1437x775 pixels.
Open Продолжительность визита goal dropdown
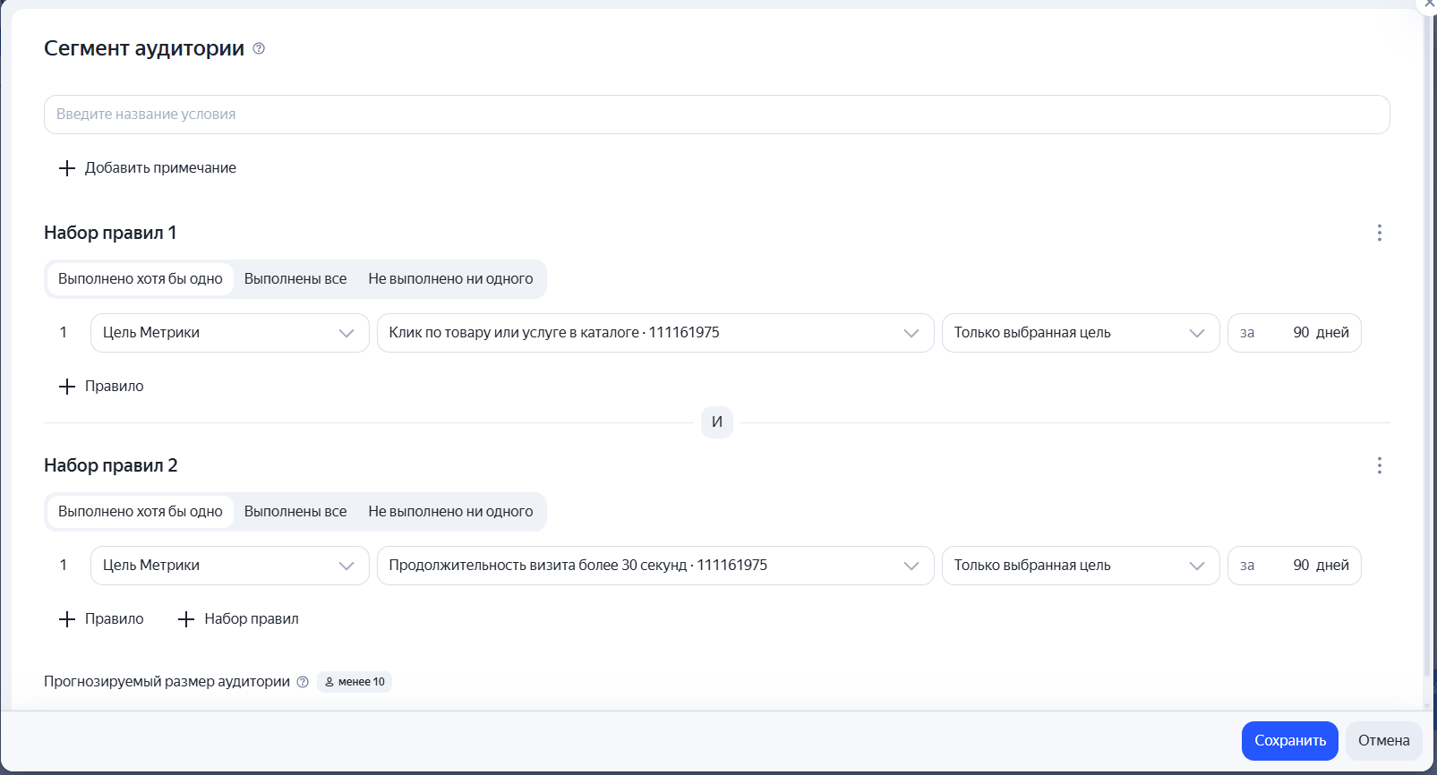click(655, 566)
